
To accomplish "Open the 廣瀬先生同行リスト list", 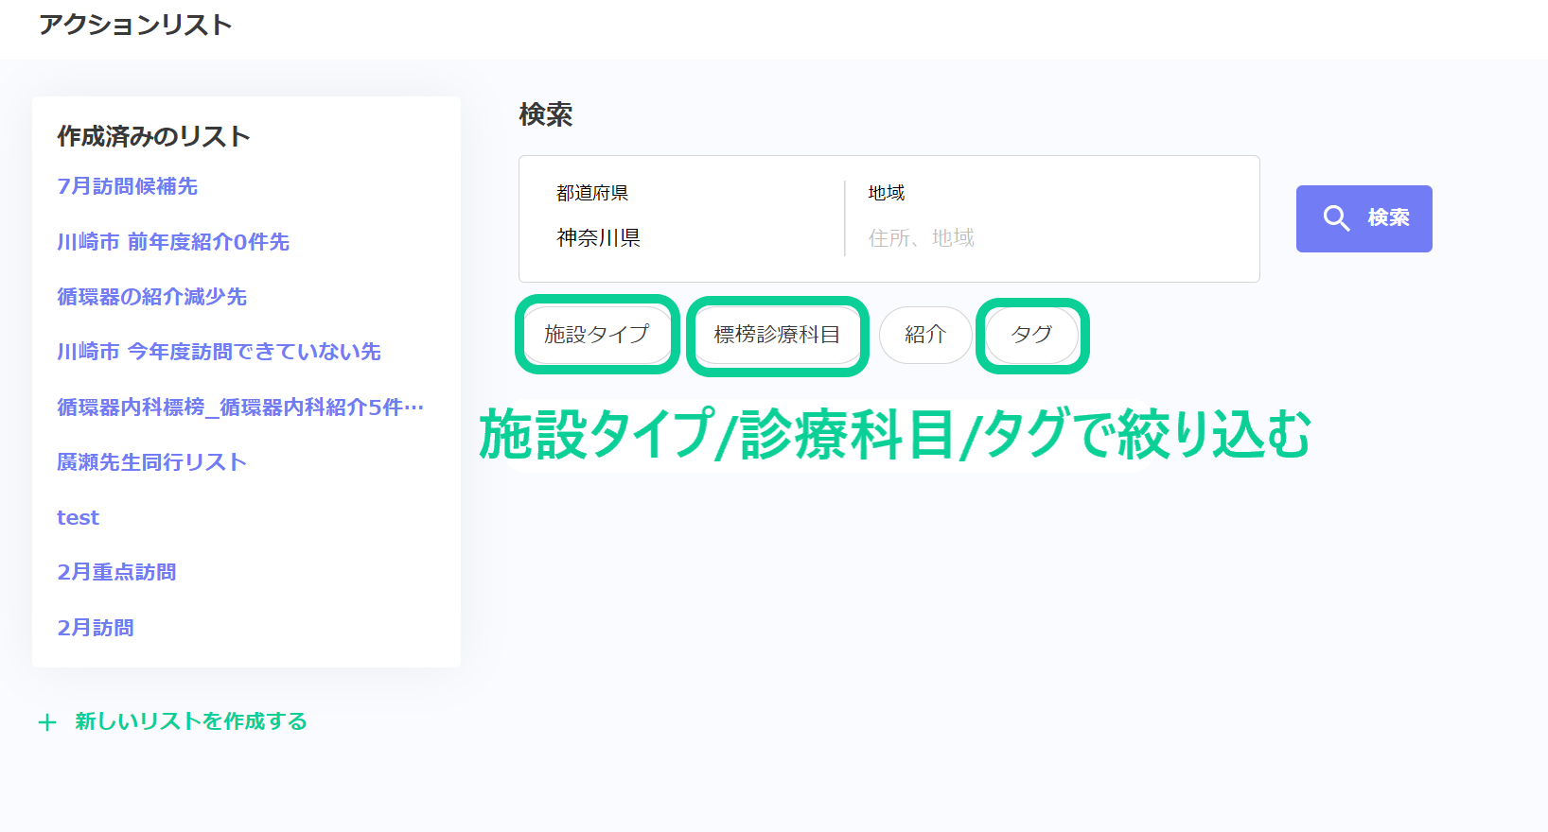I will [x=151, y=462].
